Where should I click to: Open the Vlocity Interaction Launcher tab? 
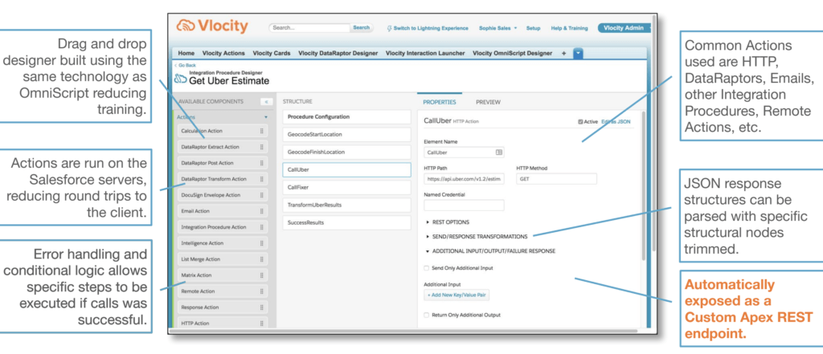point(425,53)
